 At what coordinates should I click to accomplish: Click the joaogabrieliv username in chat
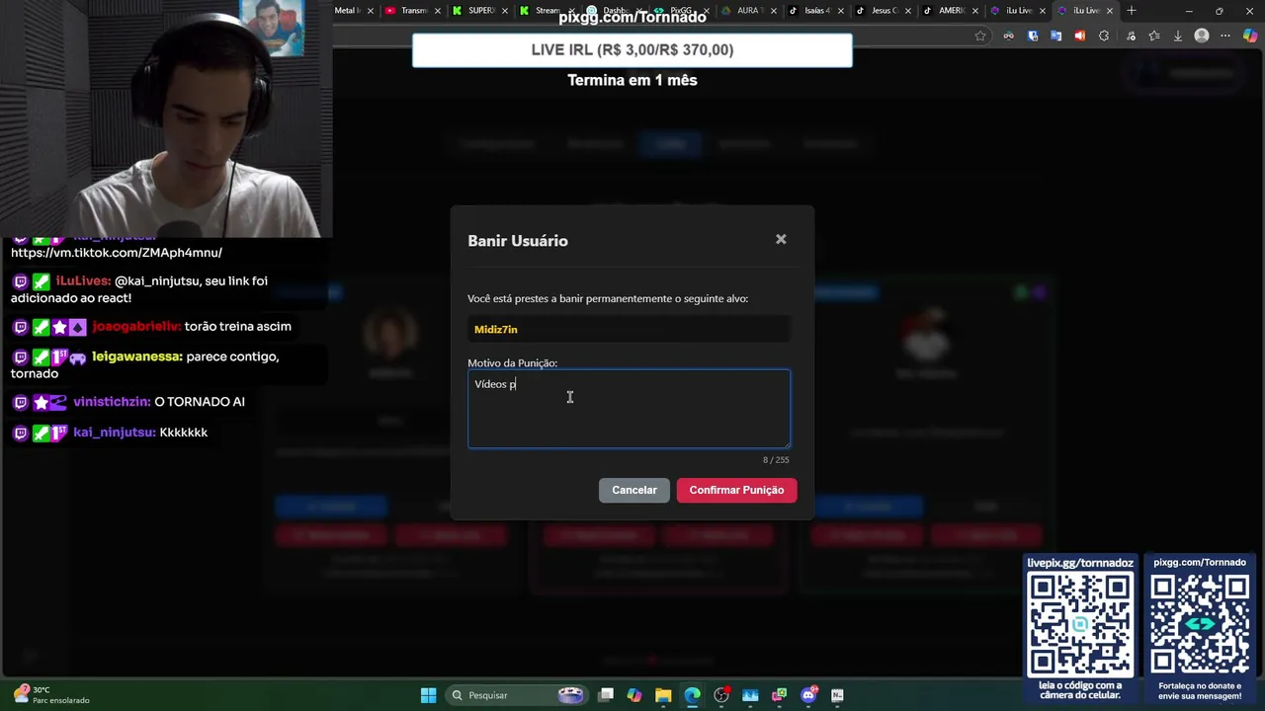coord(136,326)
